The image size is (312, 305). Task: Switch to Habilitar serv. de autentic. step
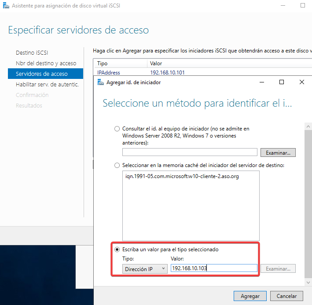coord(47,85)
